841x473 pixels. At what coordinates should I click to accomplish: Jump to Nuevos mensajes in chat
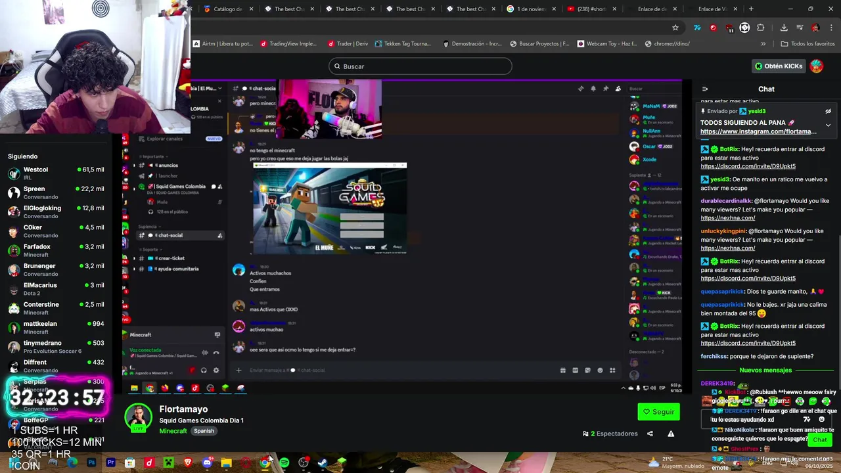coord(765,371)
